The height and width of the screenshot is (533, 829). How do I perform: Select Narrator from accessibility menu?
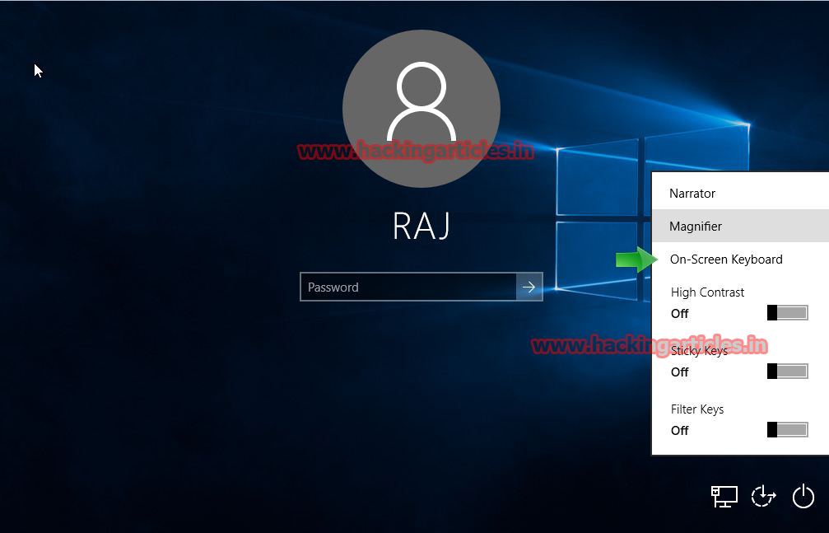coord(740,194)
